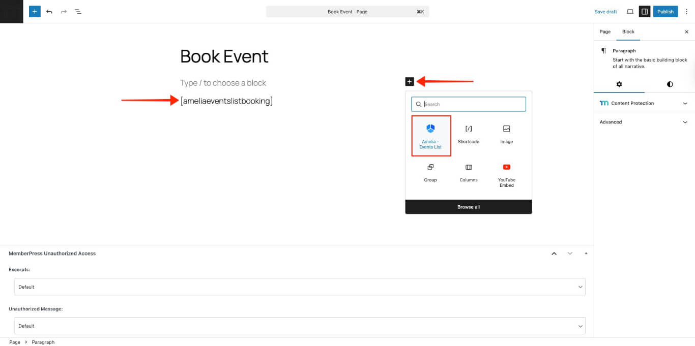Toggle the settings sidebar panel button

[645, 11]
